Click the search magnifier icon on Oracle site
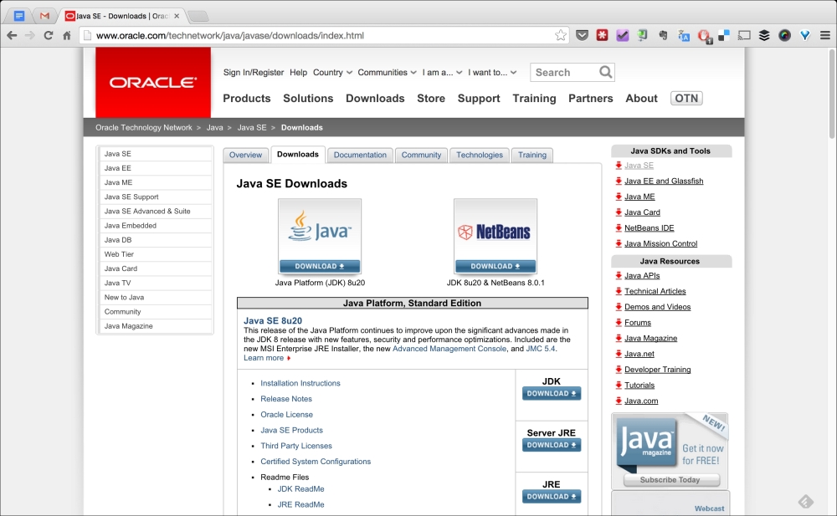Viewport: 837px width, 516px height. 605,72
